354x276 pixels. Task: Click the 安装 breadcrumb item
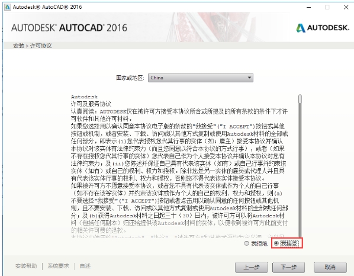tap(18, 46)
